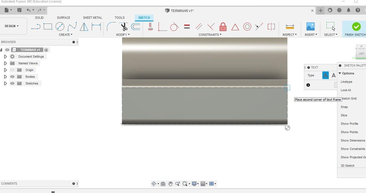Apply the Concentric constraint
Image resolution: width=366 pixels, height=193 pixels.
(x=247, y=27)
